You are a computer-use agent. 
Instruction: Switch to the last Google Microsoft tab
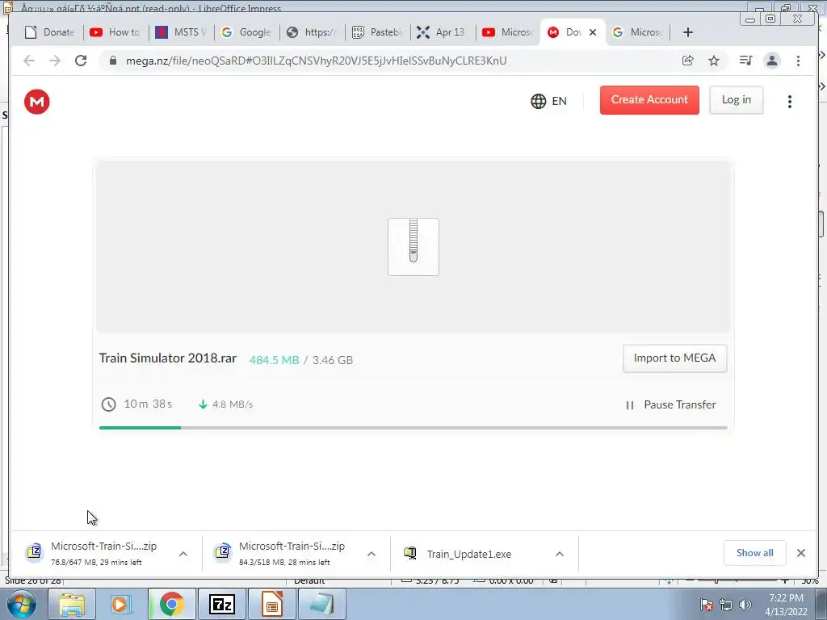click(638, 32)
